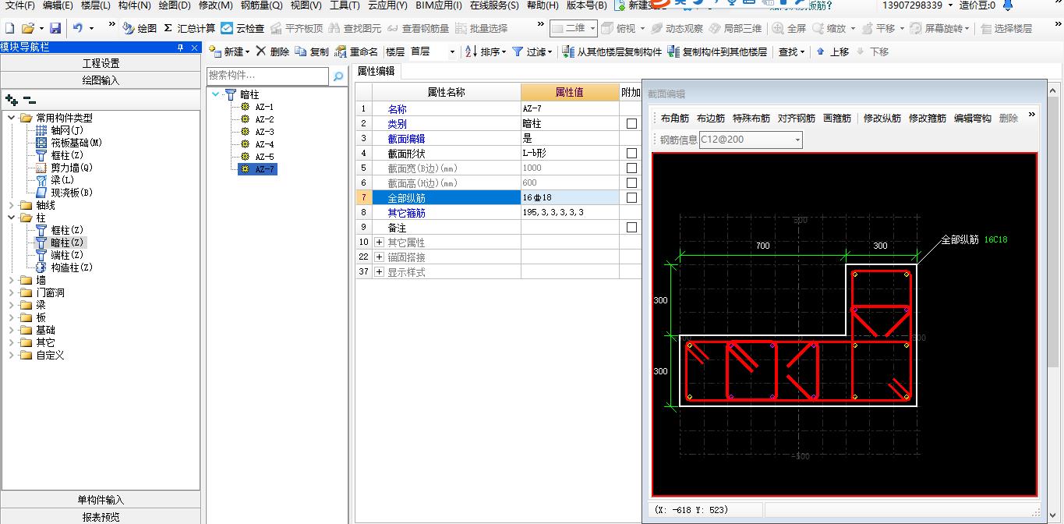The width and height of the screenshot is (1064, 524).
Task: Rename the component with 重命名
Action: click(x=357, y=51)
